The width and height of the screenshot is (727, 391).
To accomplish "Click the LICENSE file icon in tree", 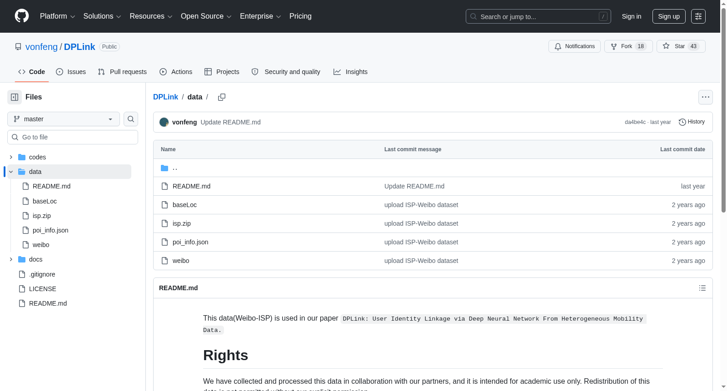I will [22, 289].
